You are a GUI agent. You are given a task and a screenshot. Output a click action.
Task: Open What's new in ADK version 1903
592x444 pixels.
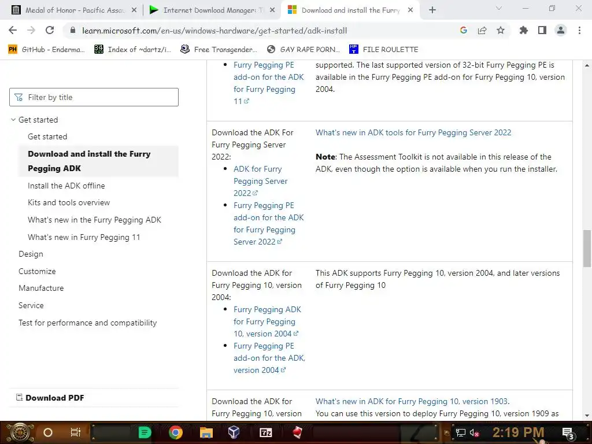(x=412, y=401)
